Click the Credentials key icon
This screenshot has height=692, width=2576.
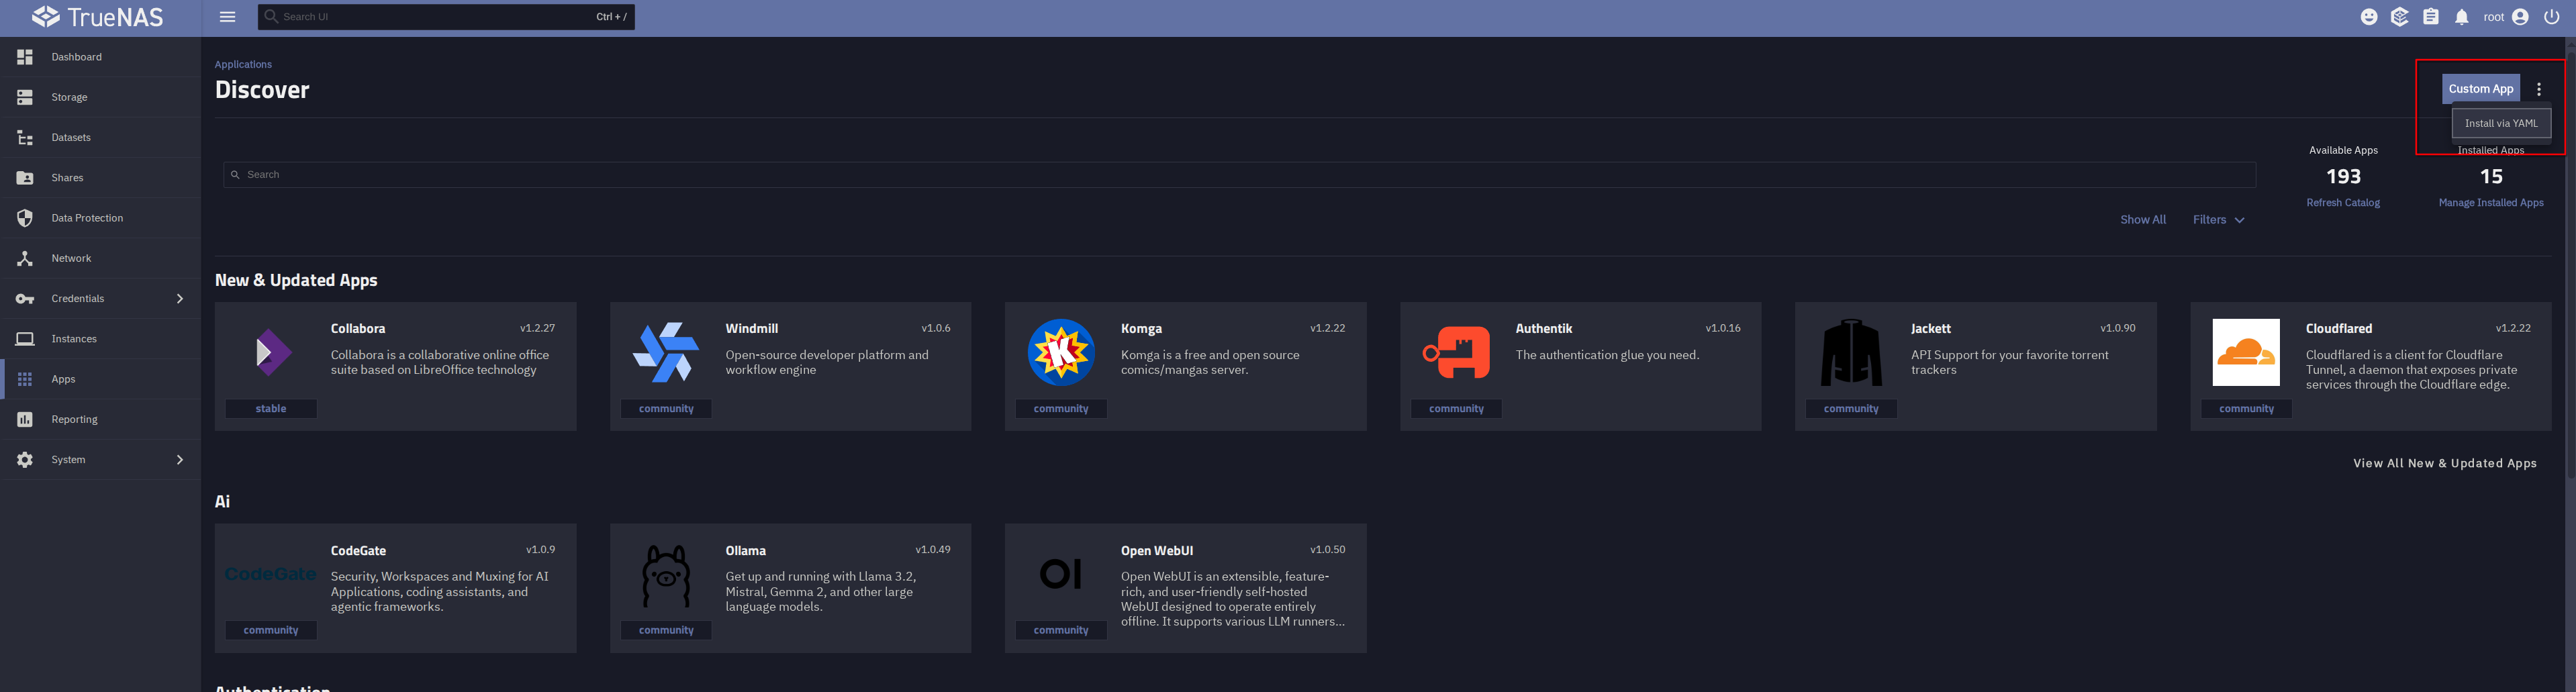[25, 299]
